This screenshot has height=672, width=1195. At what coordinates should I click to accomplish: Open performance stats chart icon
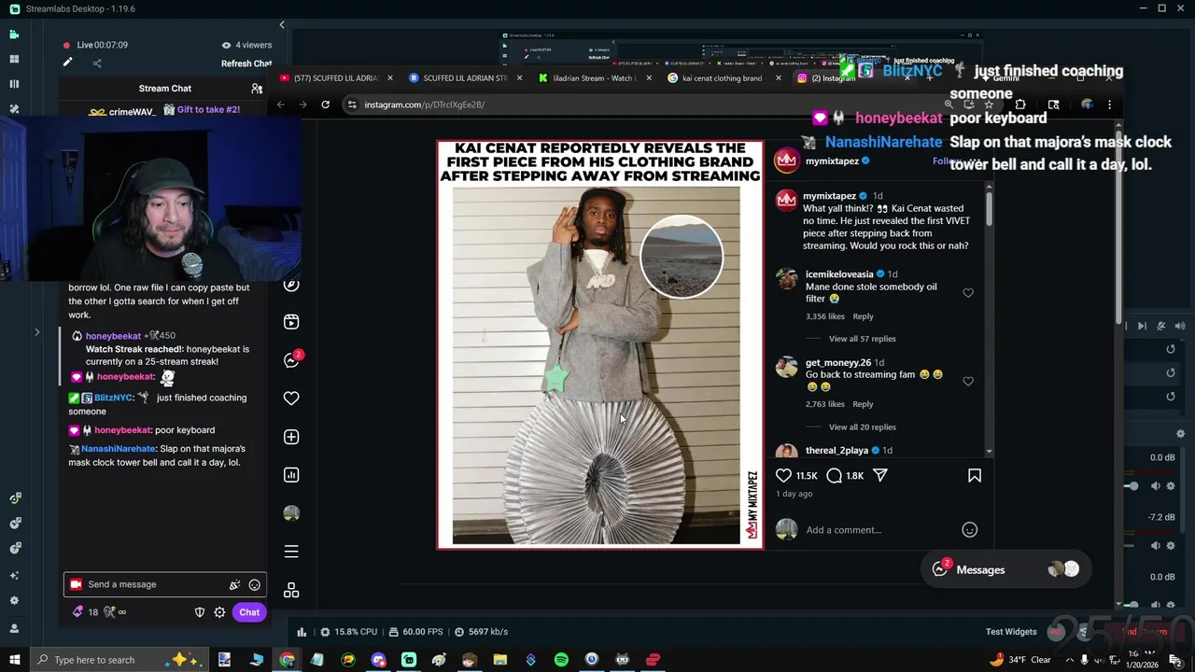[x=302, y=632]
